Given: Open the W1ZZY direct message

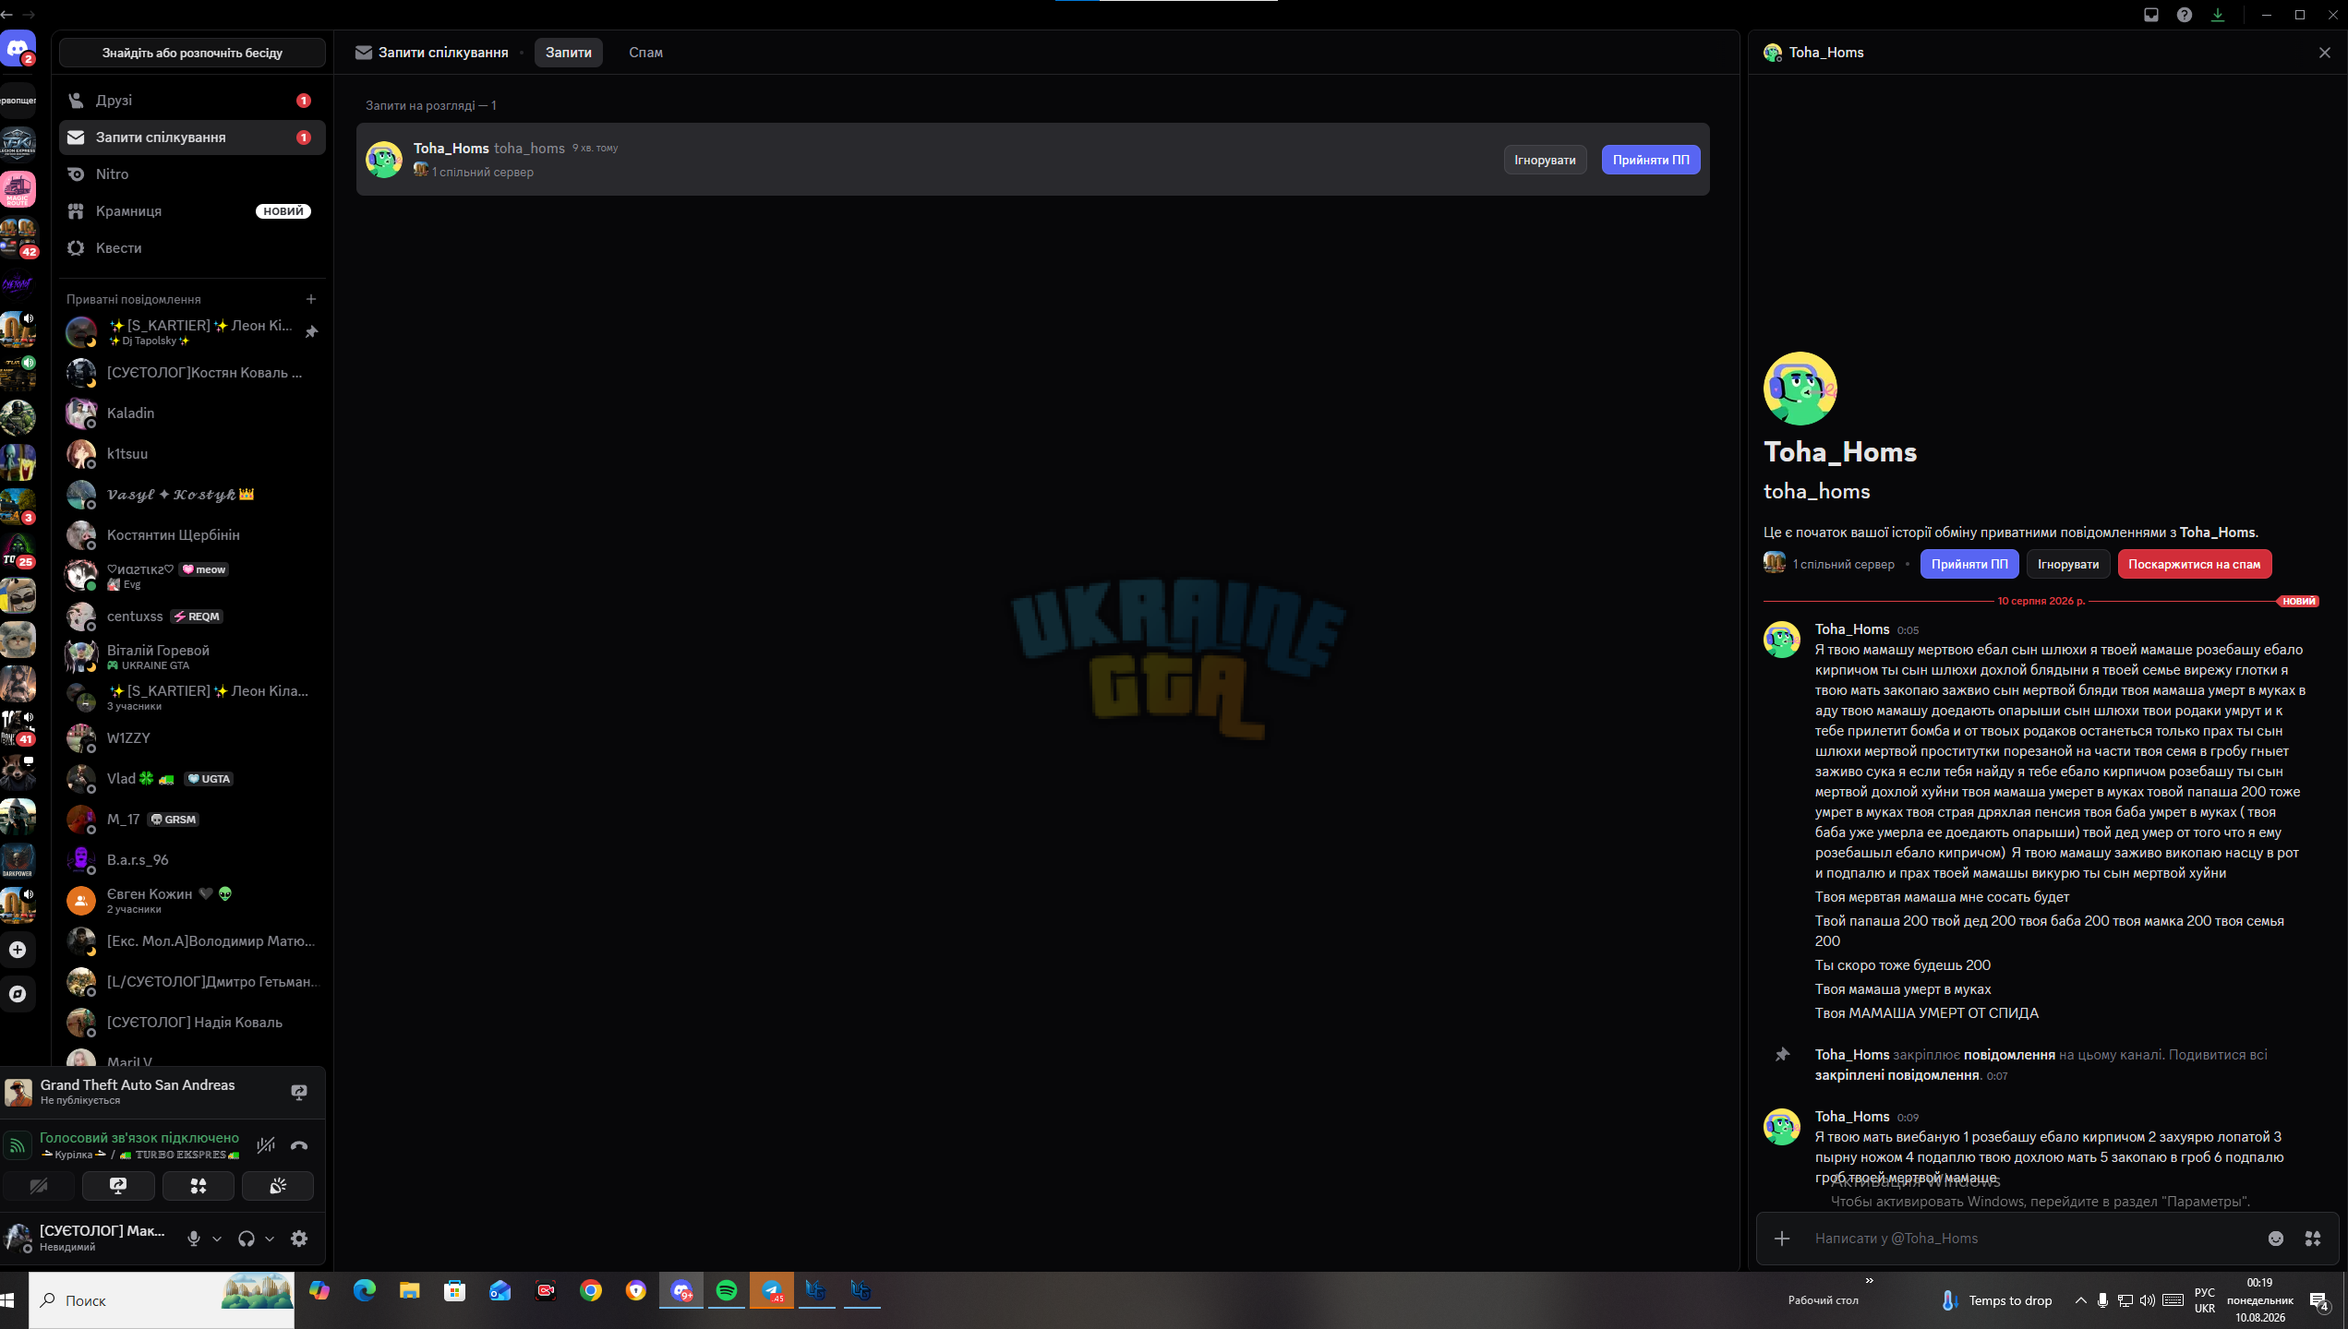Looking at the screenshot, I should (x=192, y=738).
